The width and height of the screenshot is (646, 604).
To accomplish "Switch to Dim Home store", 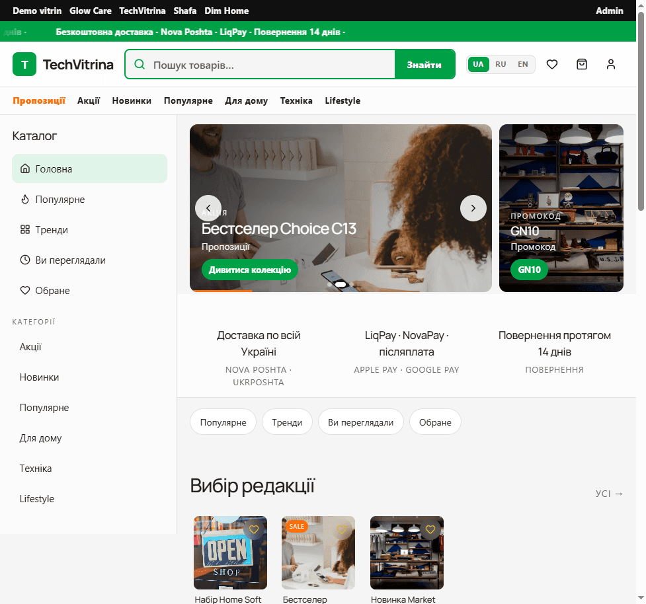I will tap(227, 11).
